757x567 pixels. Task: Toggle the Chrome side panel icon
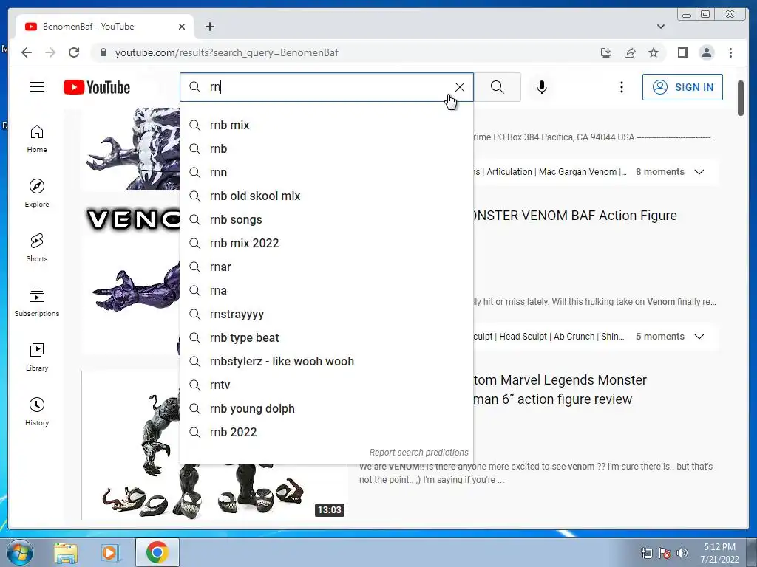(x=682, y=52)
